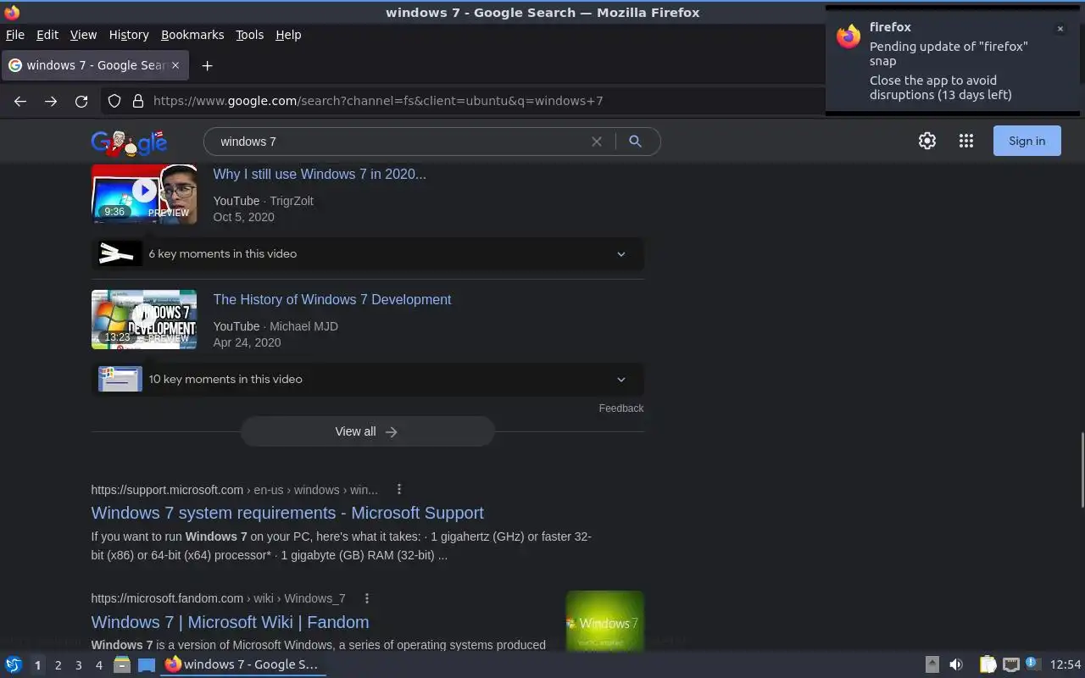
Task: Open the green Windows 7 Fandom thumbnail
Action: tap(605, 620)
